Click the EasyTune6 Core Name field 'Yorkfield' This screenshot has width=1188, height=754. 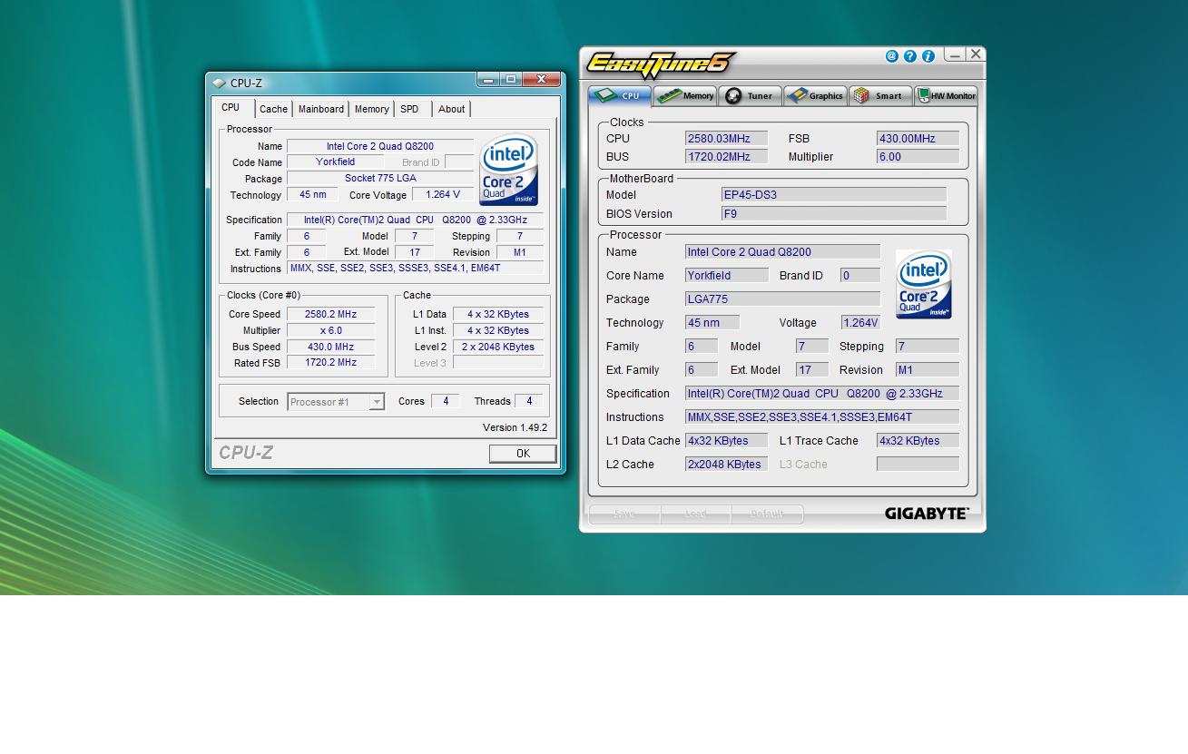click(x=726, y=276)
